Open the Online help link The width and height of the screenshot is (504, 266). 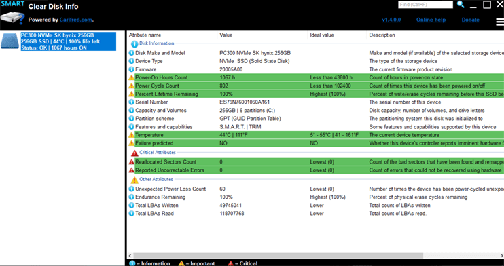pos(431,20)
